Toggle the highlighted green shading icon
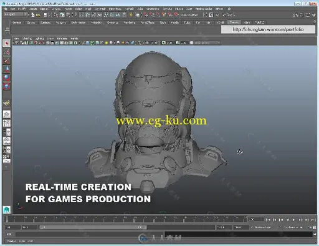 pos(92,43)
